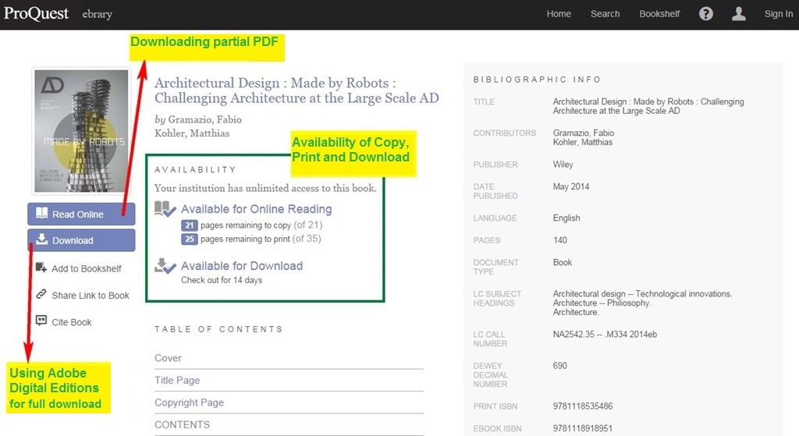Click the book cover thumbnail
The height and width of the screenshot is (436, 799).
pos(81,131)
